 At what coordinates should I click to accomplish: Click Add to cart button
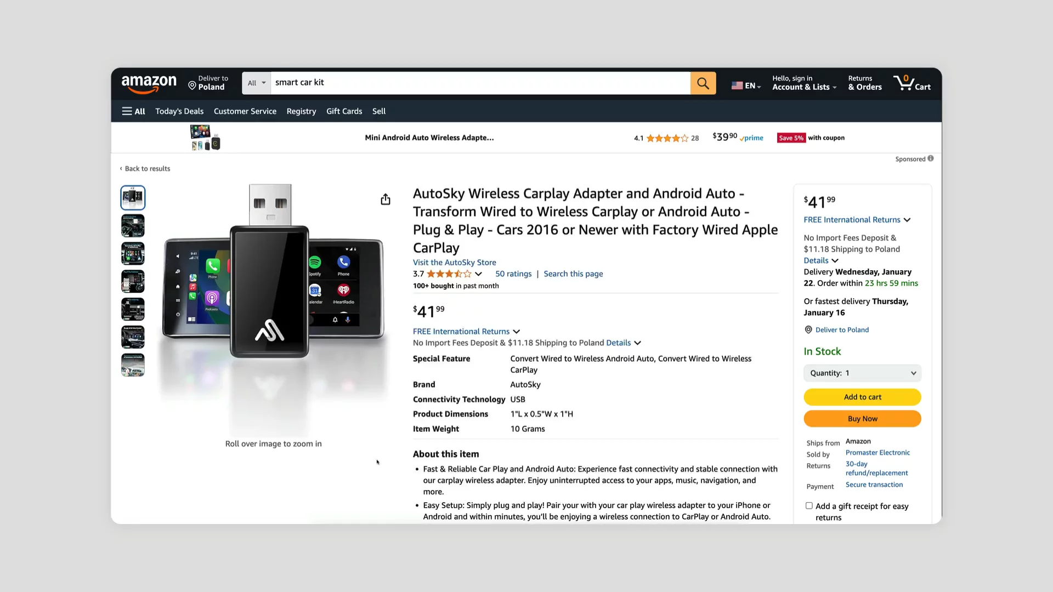pyautogui.click(x=862, y=396)
